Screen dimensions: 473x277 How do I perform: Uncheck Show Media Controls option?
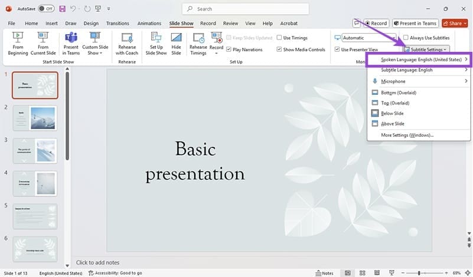[x=279, y=50]
